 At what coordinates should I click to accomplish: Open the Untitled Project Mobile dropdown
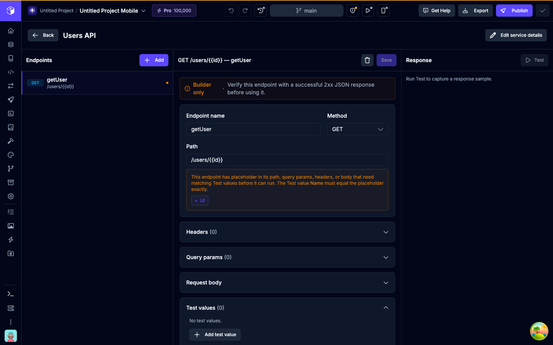(x=113, y=11)
